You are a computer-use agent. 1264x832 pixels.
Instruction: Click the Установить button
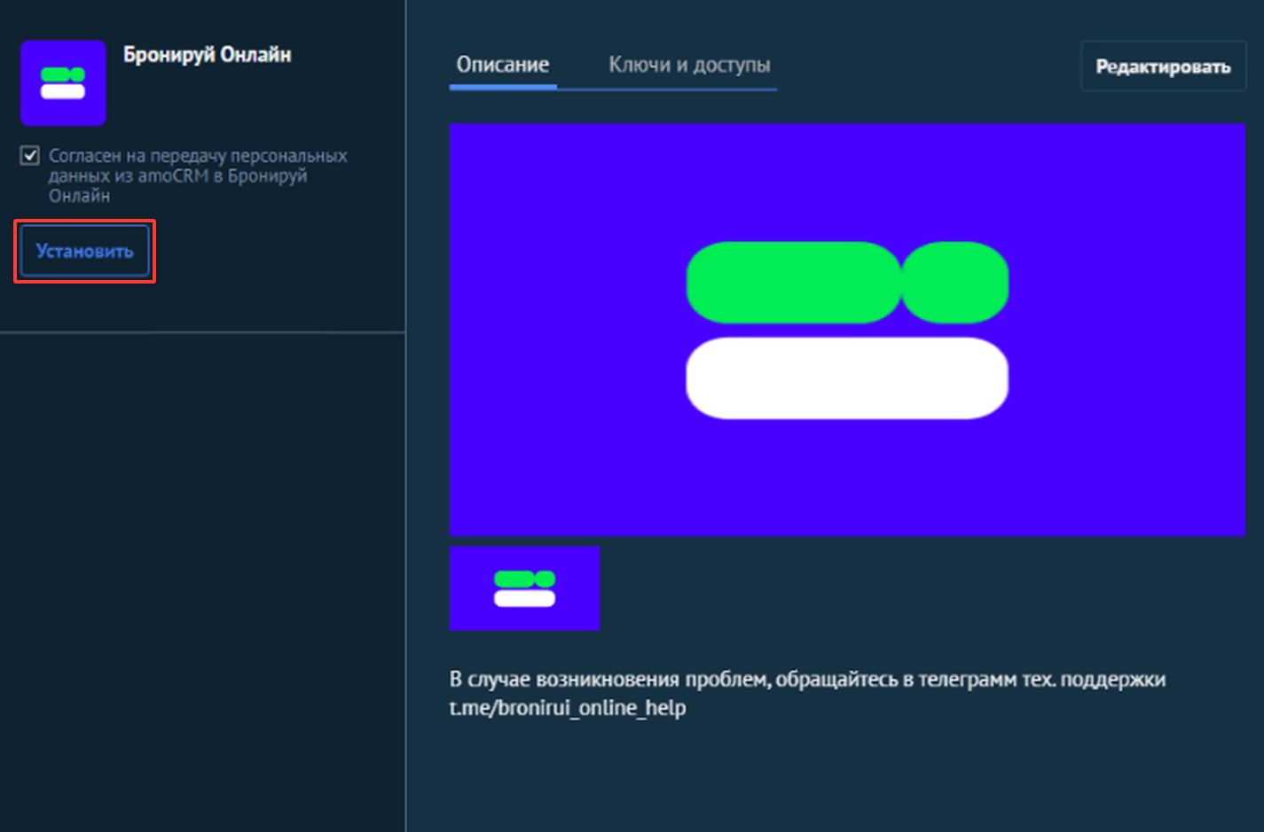pos(84,252)
